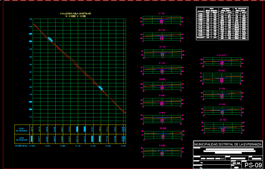Select the 184 elevation label on profile axis
The width and height of the screenshot is (265, 169).
tap(30, 72)
